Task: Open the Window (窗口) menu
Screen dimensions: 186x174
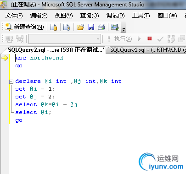Action: coord(167,16)
